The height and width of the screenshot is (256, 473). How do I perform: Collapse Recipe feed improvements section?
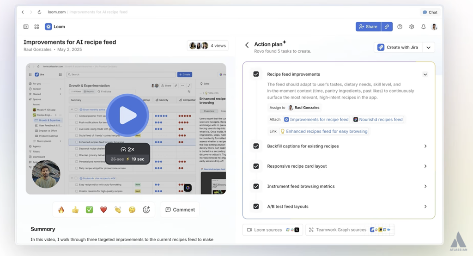425,74
